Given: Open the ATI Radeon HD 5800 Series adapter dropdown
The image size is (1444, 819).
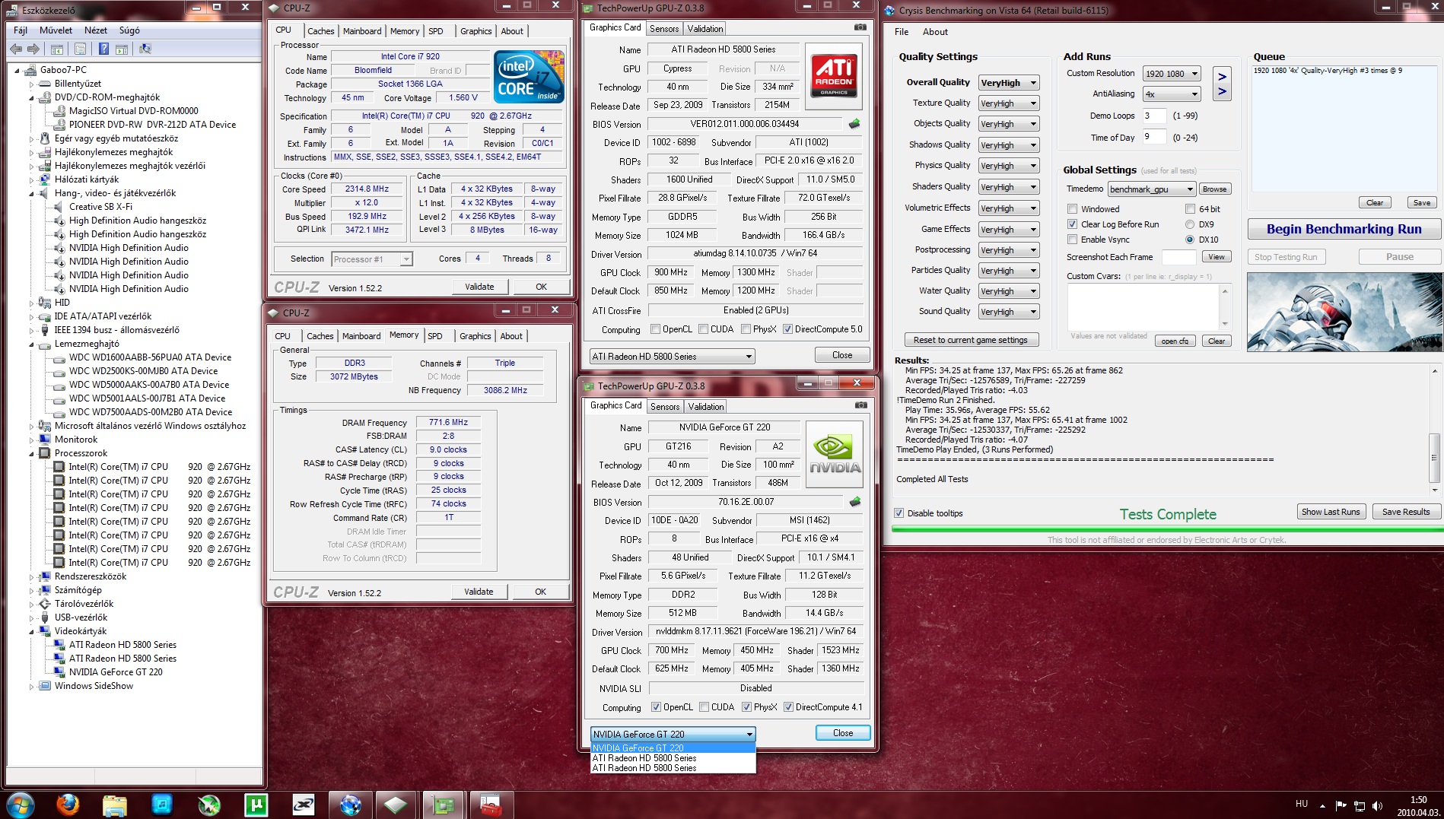Looking at the screenshot, I should pos(673,356).
